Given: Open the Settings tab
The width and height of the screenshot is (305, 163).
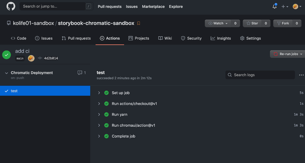Looking at the screenshot, I should [250, 38].
